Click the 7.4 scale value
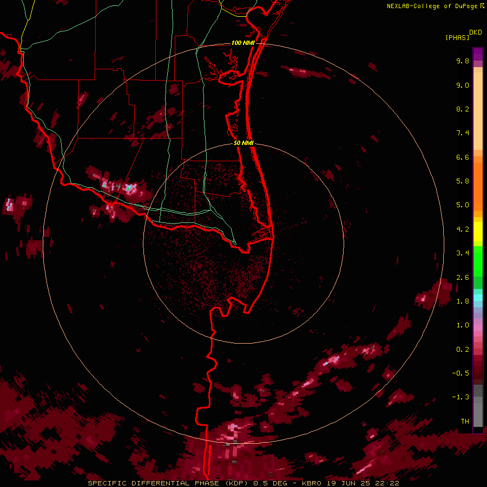This screenshot has width=487, height=487. coord(463,133)
